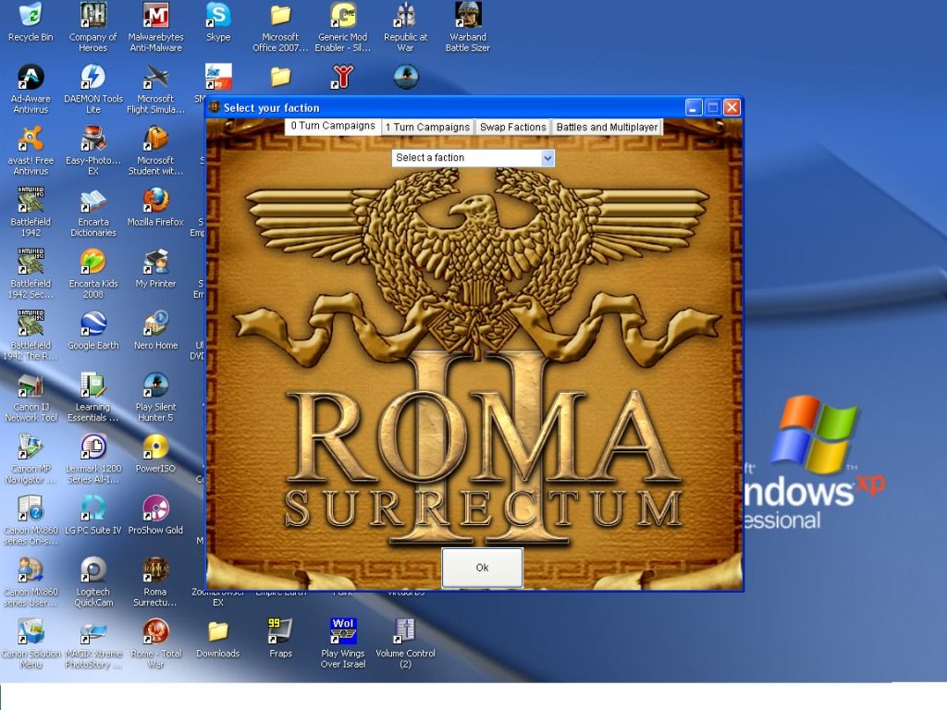
Task: Open the Battles and Multiplayer tab
Action: pos(607,128)
